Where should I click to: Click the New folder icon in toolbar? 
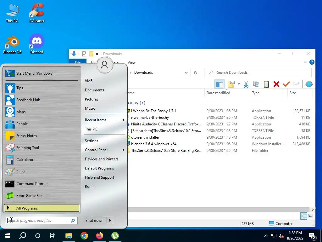pos(231,84)
